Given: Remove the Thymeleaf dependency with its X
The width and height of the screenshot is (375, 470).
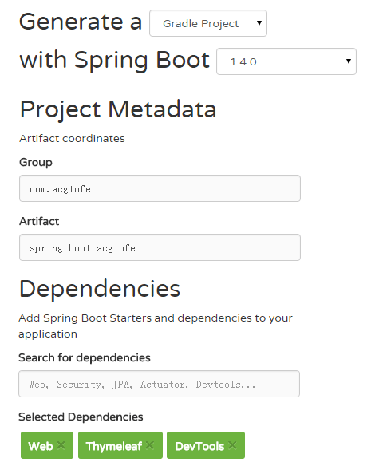Looking at the screenshot, I should [x=150, y=445].
